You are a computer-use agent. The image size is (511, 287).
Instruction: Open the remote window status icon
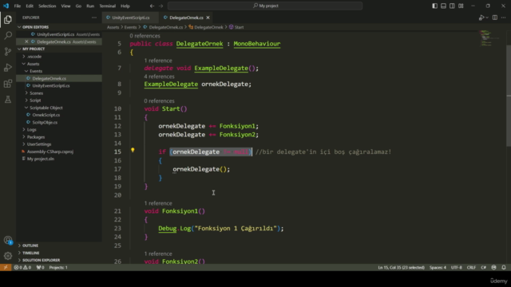[6, 268]
